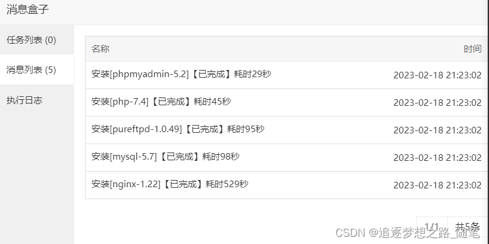Screen dimensions: 489x244
Task: Open the 执行日志 tab
Action: [x=25, y=100]
